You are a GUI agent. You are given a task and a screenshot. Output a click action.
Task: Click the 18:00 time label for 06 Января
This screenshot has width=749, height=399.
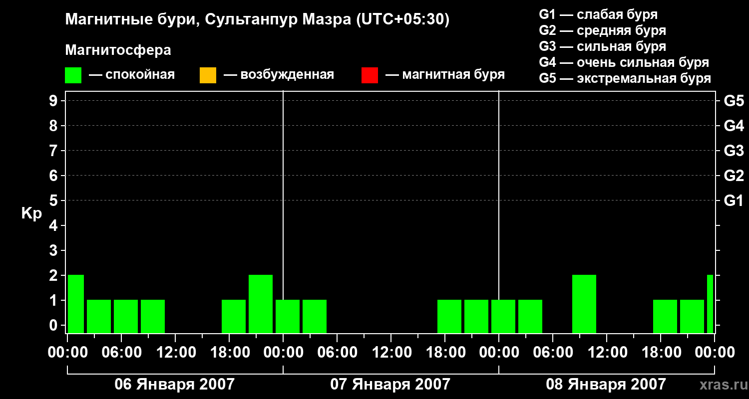[229, 353]
